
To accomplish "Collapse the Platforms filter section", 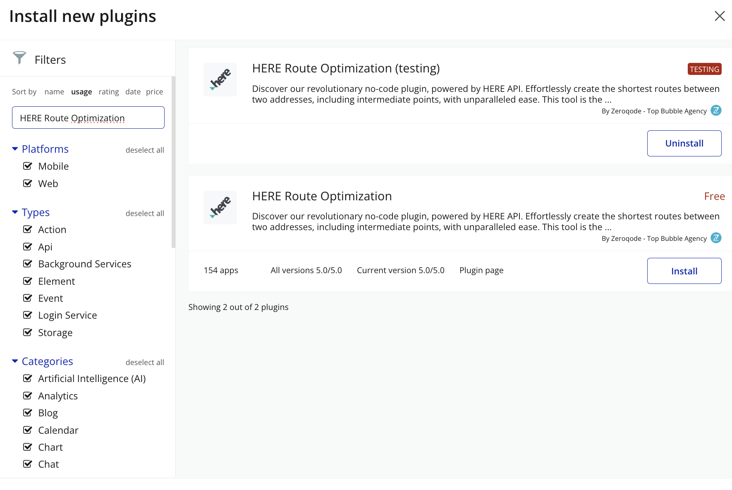I will [x=15, y=149].
